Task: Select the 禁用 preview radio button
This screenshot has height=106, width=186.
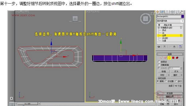Action: pyautogui.click(x=158, y=81)
